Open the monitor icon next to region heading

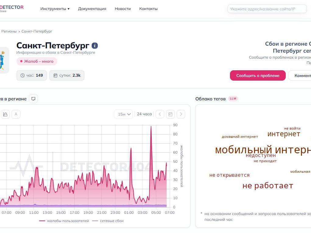click(33, 99)
